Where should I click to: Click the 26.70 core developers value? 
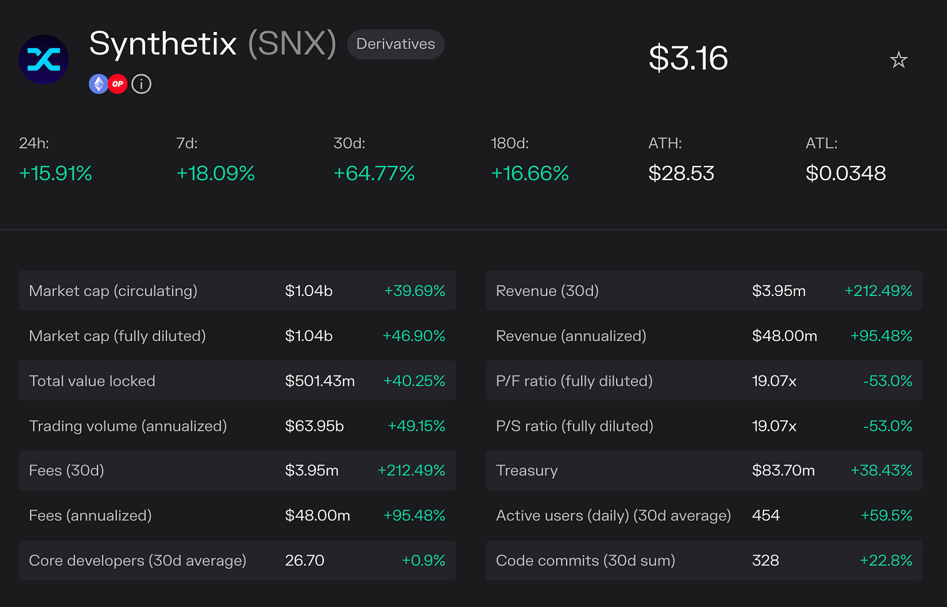[x=304, y=560]
